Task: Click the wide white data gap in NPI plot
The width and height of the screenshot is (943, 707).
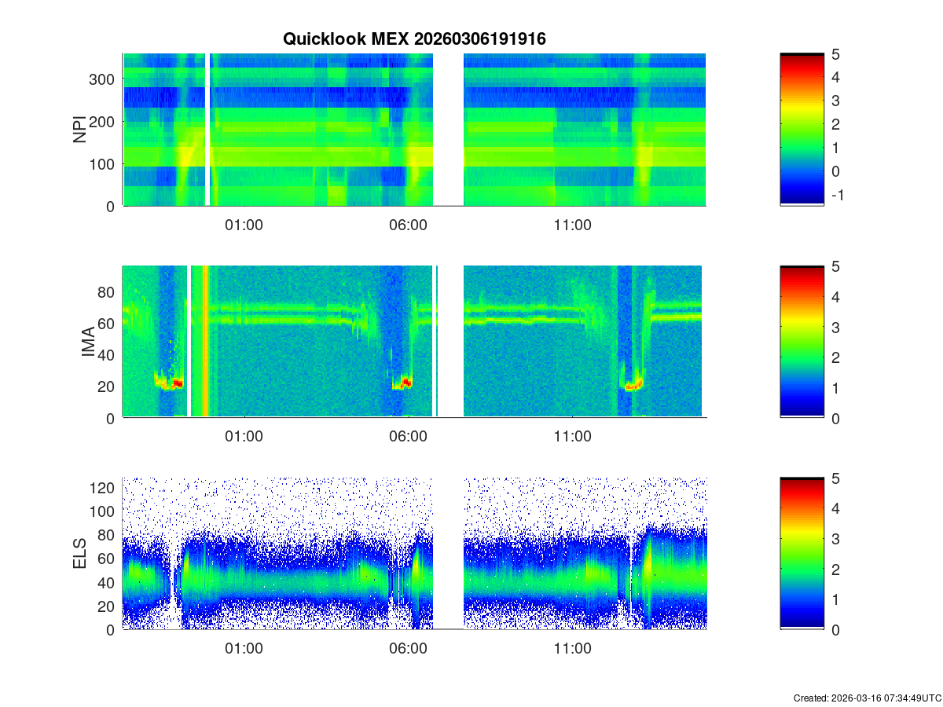Action: point(448,130)
